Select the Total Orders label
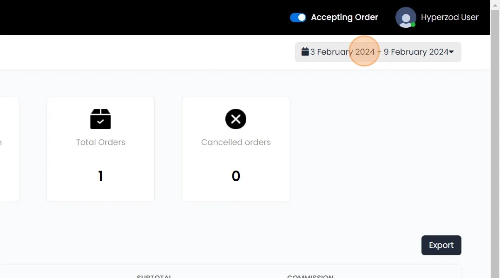 tap(100, 142)
